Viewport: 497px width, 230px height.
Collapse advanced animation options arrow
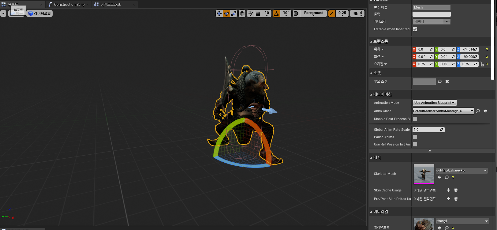tap(430, 151)
